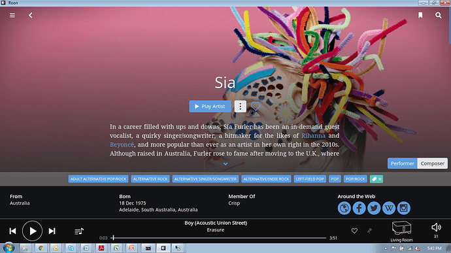Open the Living Room zone selector
The width and height of the screenshot is (451, 253).
click(401, 231)
